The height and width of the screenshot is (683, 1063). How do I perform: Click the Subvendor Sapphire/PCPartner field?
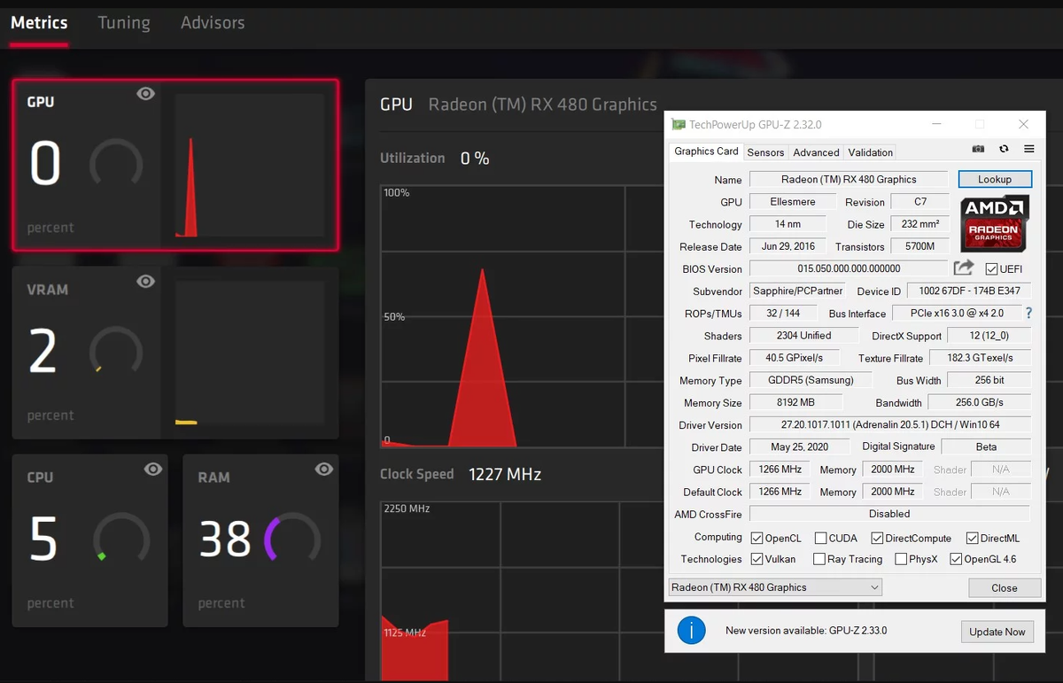point(798,291)
